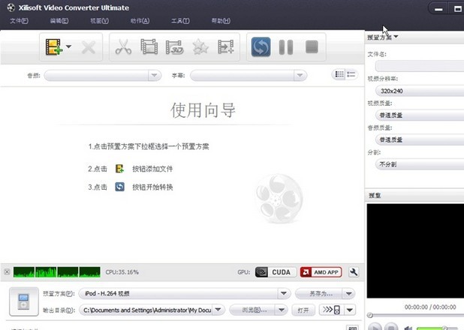Viewport: 464px width, 330px height.
Task: Open the 编辑(E) menu
Action: click(x=59, y=21)
